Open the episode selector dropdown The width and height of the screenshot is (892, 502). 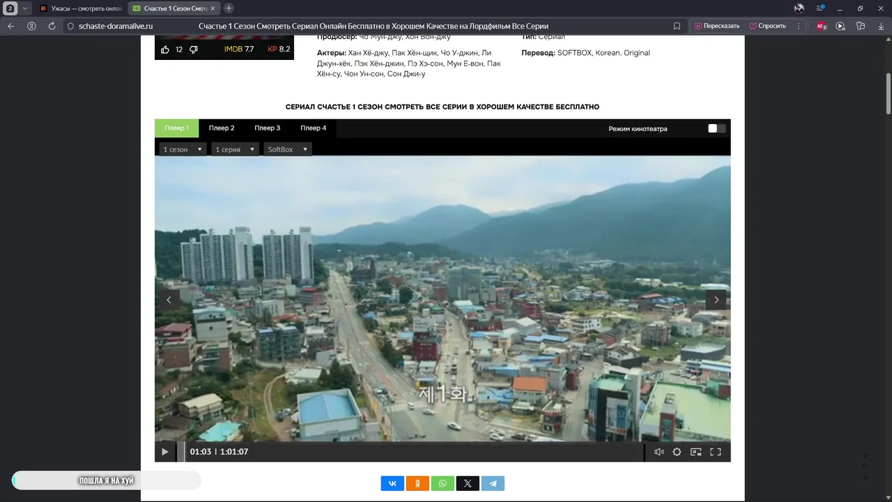tap(235, 149)
